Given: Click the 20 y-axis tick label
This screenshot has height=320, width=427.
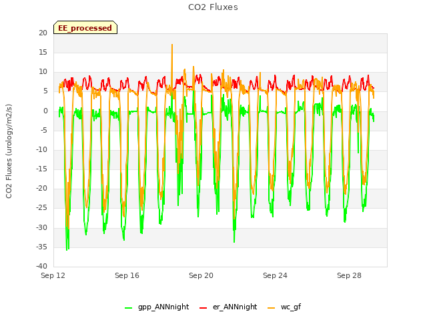Looking at the screenshot, I should coord(43,33).
